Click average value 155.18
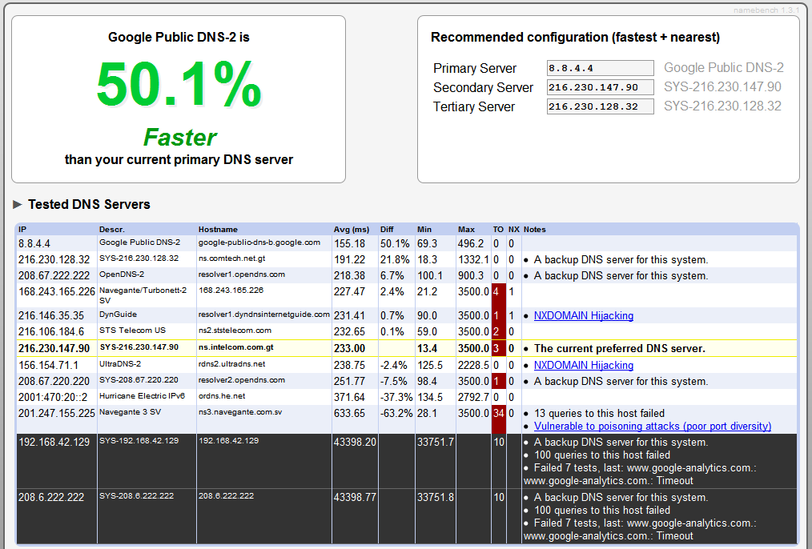Screen dimensions: 812x549 coord(350,244)
